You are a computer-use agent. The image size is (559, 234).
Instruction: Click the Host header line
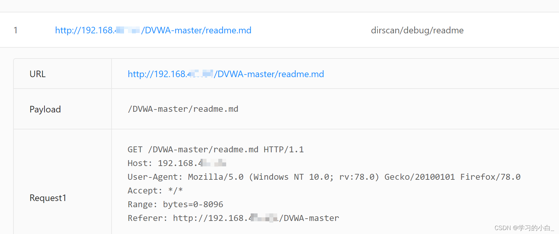[x=177, y=163]
